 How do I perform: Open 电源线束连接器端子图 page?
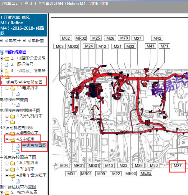click(x=20, y=110)
